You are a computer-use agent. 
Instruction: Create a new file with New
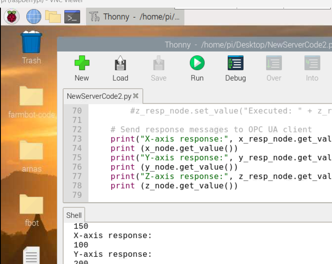[x=82, y=69]
